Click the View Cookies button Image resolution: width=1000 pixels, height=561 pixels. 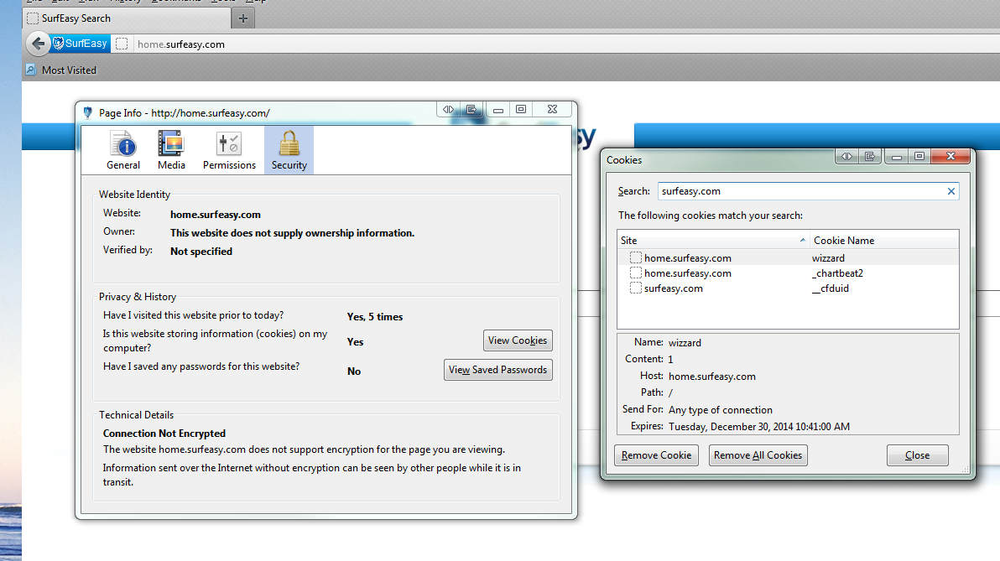pyautogui.click(x=518, y=340)
